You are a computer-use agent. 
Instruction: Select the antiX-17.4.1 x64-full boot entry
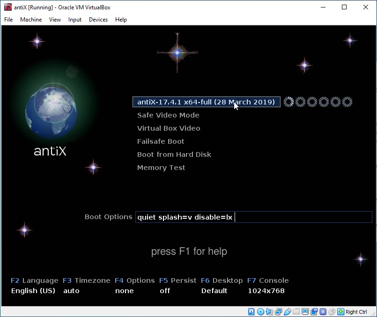[206, 102]
